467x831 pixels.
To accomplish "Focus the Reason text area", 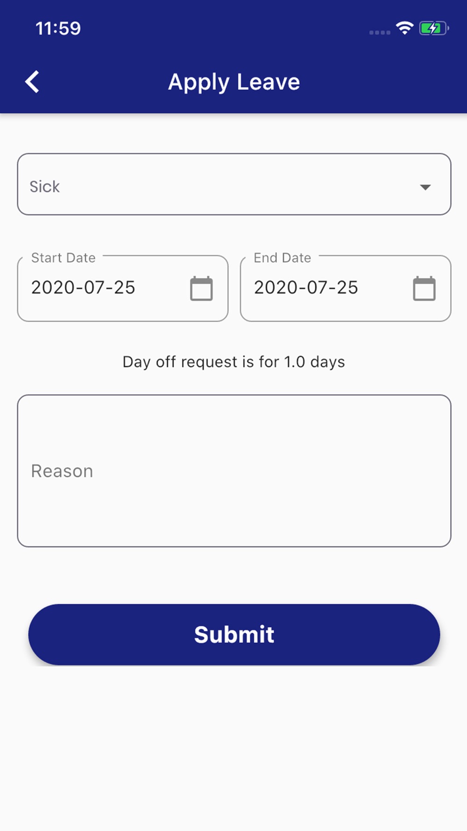I will [234, 471].
